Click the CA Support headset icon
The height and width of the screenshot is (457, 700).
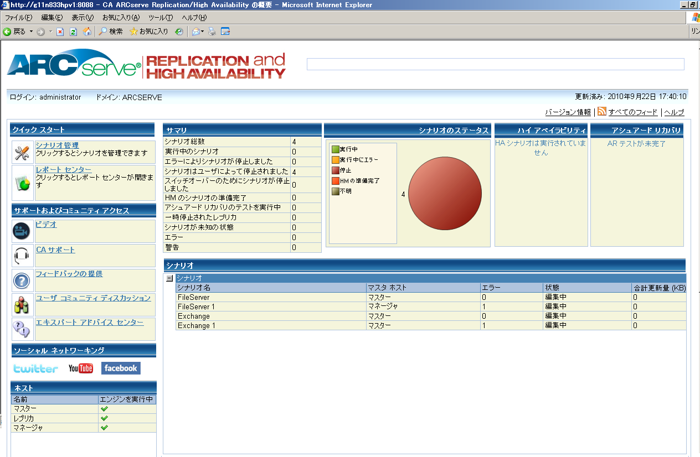pos(21,256)
